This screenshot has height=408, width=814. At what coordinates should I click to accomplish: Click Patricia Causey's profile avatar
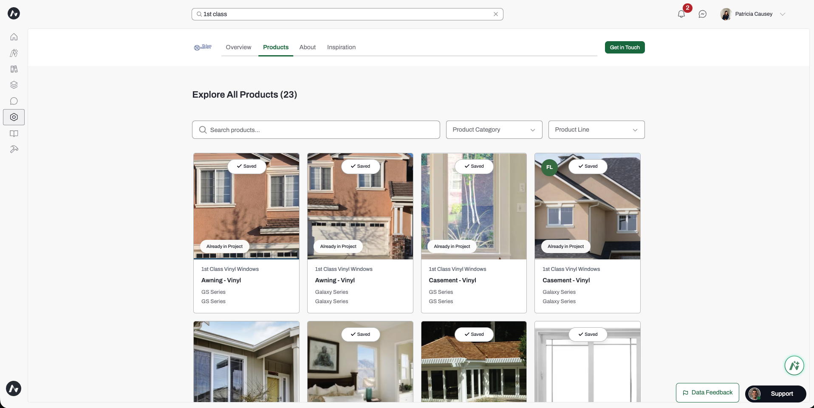(726, 14)
